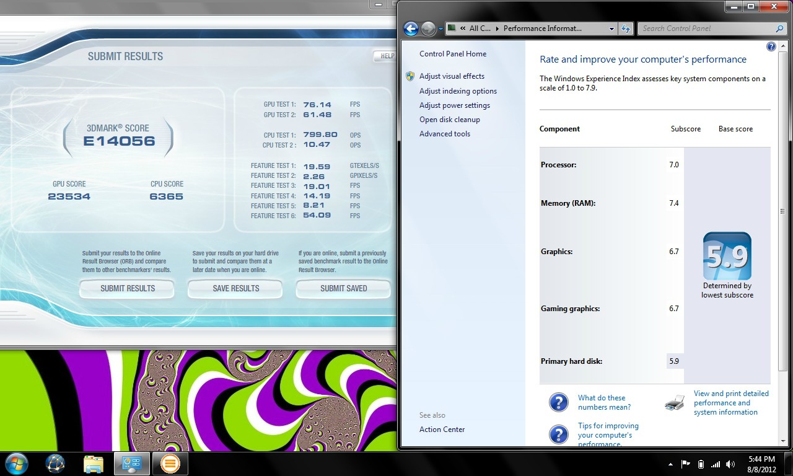
Task: Click the forward navigation arrow in Control Panel
Action: tap(428, 29)
